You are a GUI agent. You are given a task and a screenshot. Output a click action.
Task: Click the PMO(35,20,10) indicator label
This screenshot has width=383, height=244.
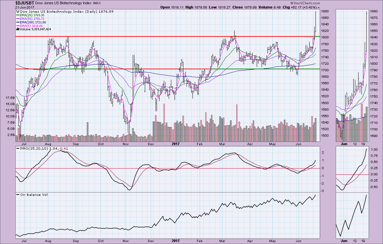(34, 149)
